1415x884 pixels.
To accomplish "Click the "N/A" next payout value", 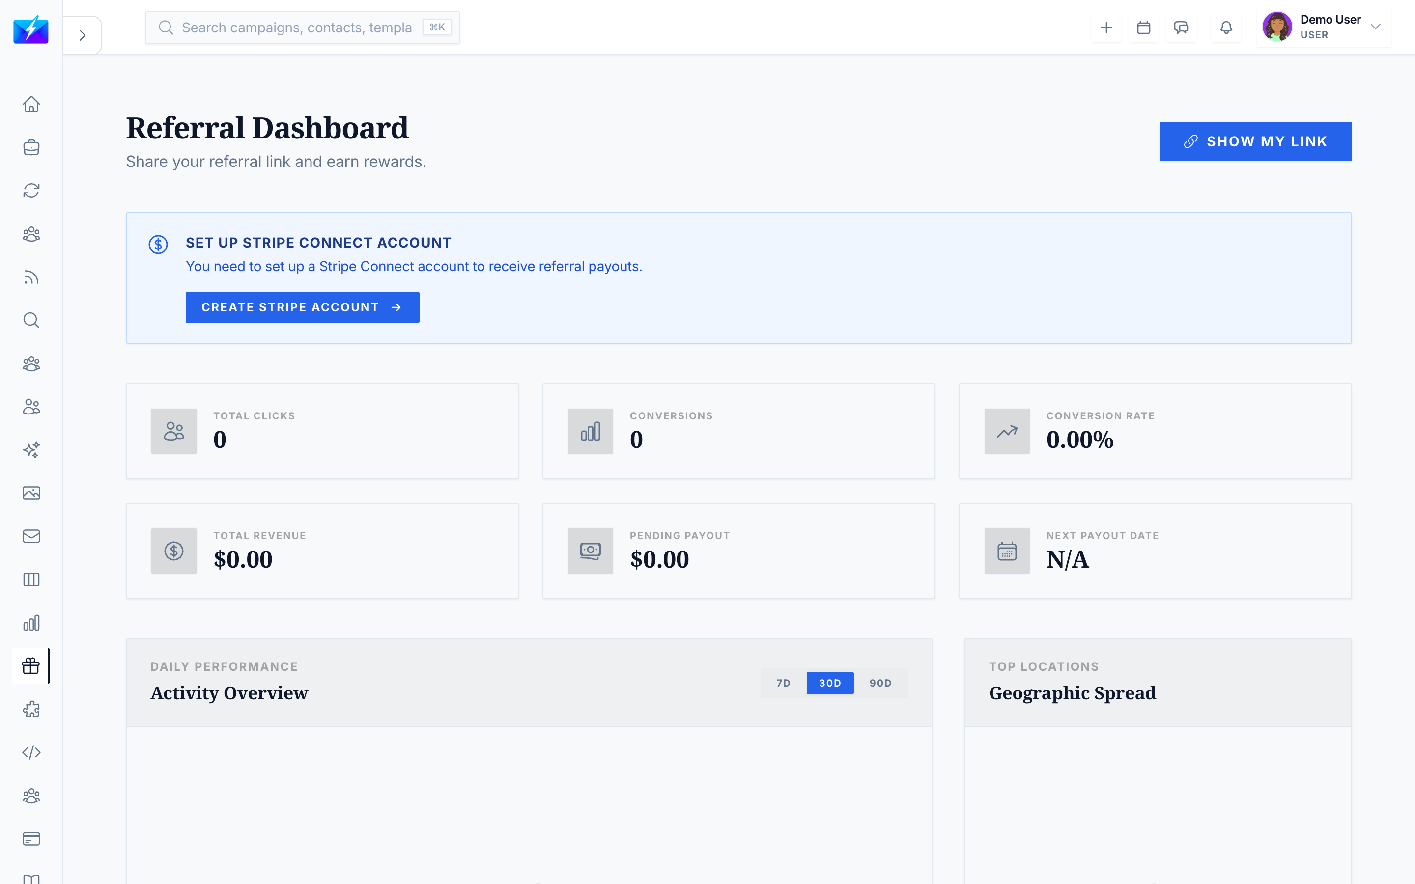I will tap(1068, 559).
